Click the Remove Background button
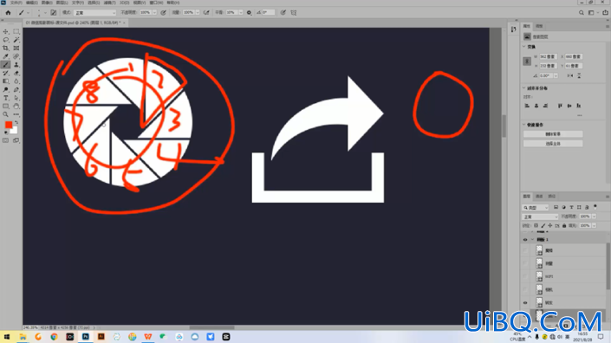The image size is (611, 343). point(553,134)
